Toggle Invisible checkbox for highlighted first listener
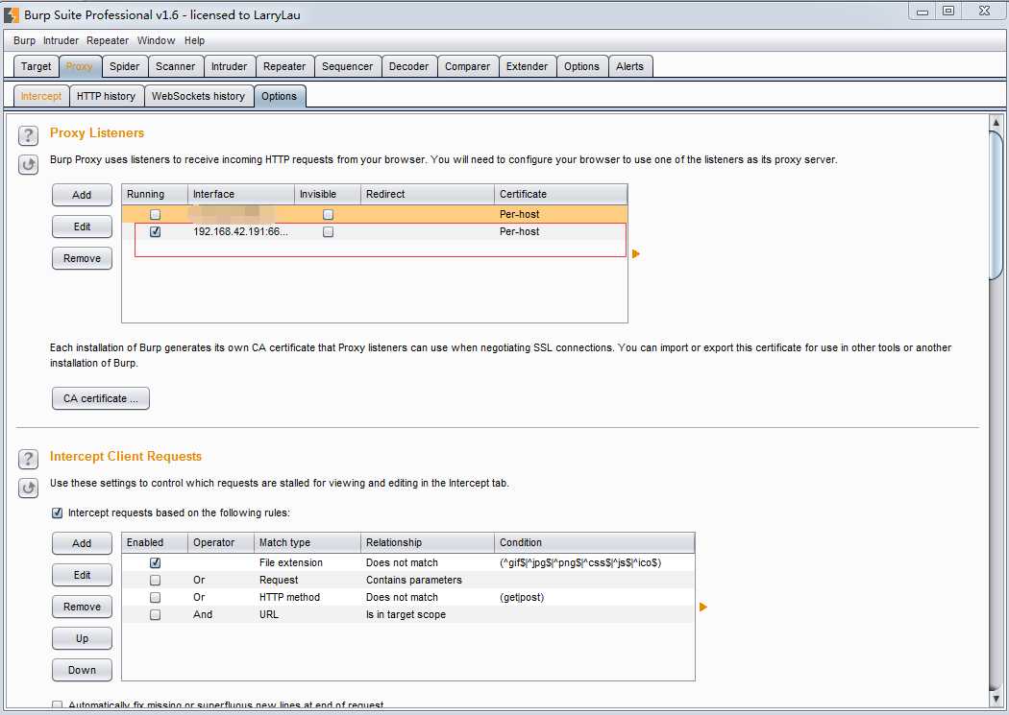The height and width of the screenshot is (715, 1009). (329, 215)
